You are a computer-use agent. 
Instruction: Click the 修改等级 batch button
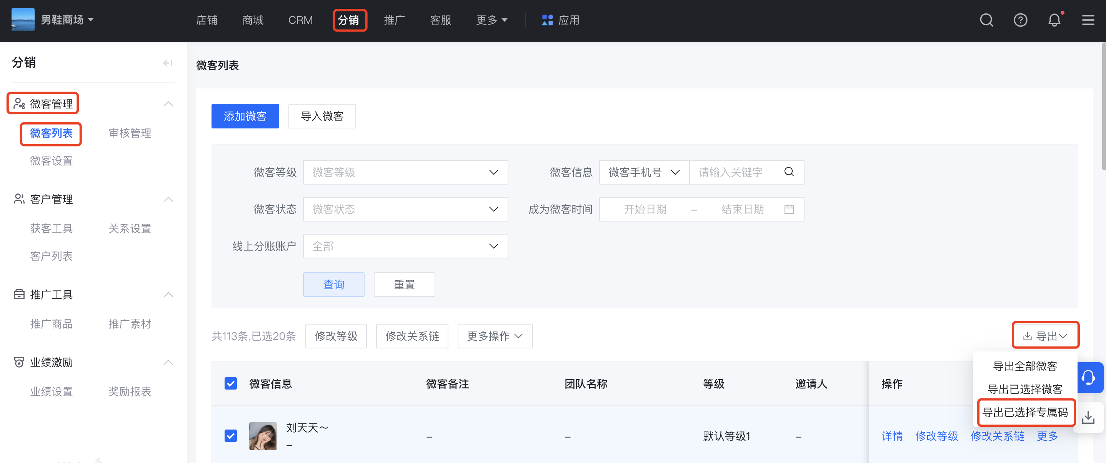pos(336,336)
